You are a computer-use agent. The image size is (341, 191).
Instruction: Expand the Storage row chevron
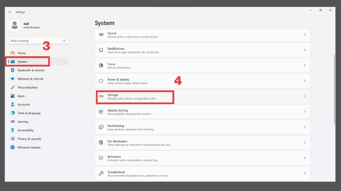point(305,96)
